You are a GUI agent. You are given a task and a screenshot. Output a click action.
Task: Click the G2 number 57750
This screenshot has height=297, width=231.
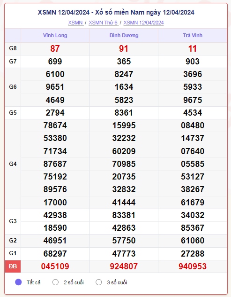(x=124, y=241)
